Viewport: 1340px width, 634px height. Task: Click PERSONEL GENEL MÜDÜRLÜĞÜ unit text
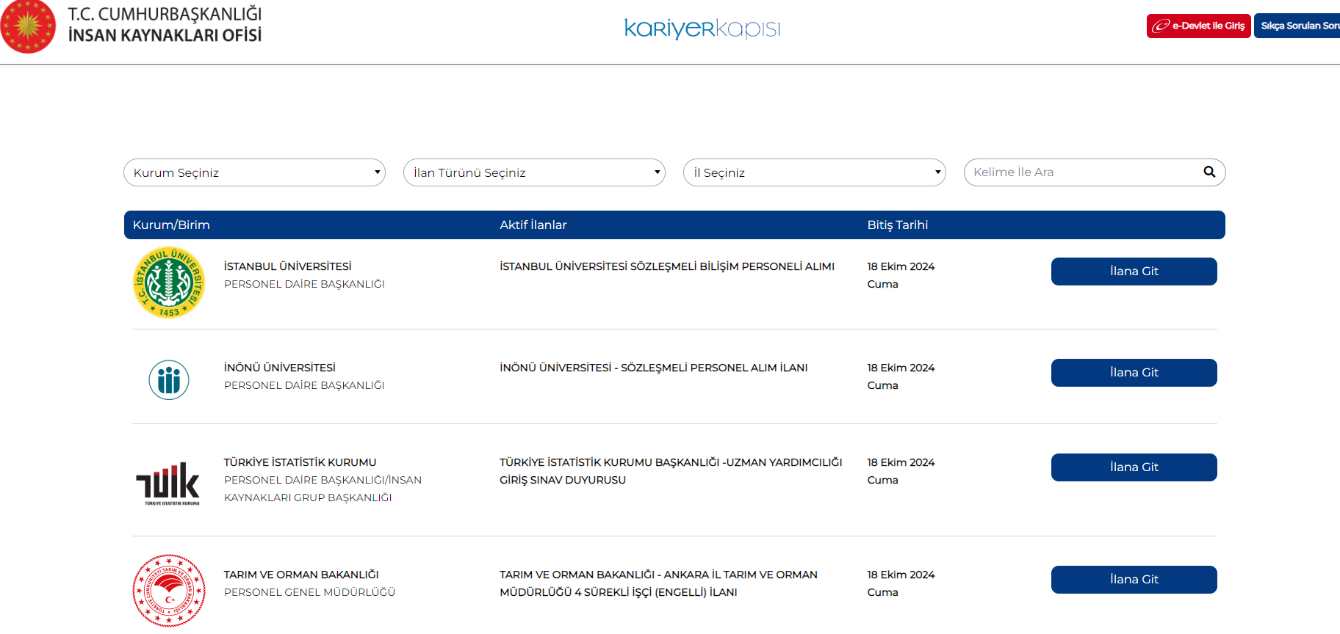click(x=309, y=592)
